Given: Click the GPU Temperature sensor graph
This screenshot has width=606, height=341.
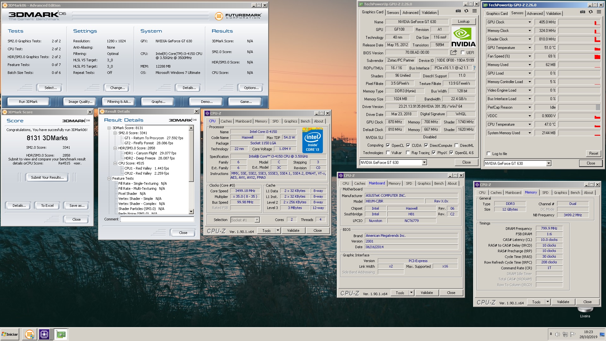Looking at the screenshot, I should (x=579, y=48).
